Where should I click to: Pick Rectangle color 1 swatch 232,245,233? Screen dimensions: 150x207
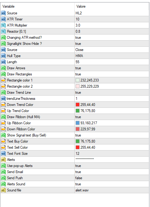pyautogui.click(x=77, y=80)
